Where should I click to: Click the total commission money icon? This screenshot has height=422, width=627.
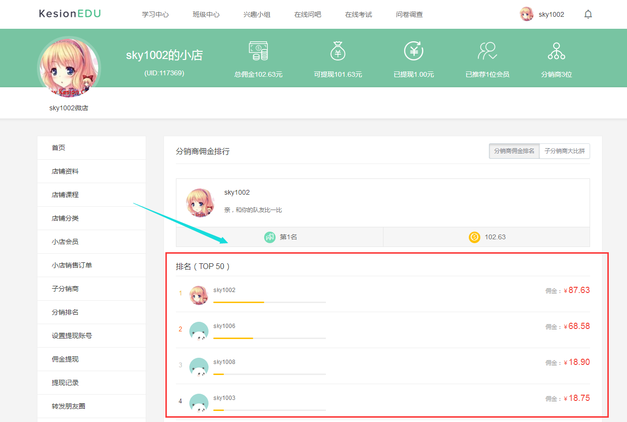(x=258, y=50)
